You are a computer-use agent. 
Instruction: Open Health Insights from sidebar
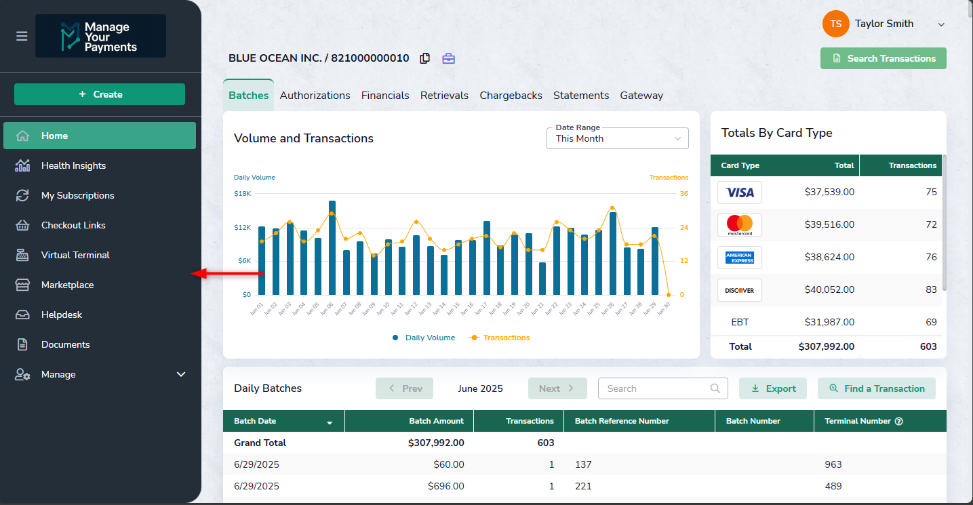73,165
